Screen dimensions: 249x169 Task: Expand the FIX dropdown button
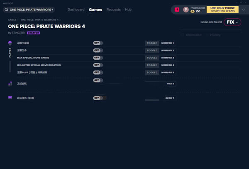[x=232, y=22]
